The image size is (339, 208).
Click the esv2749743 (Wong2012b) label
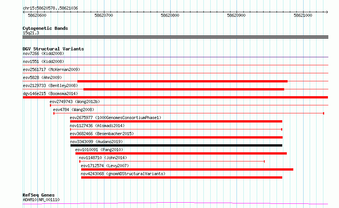point(75,102)
